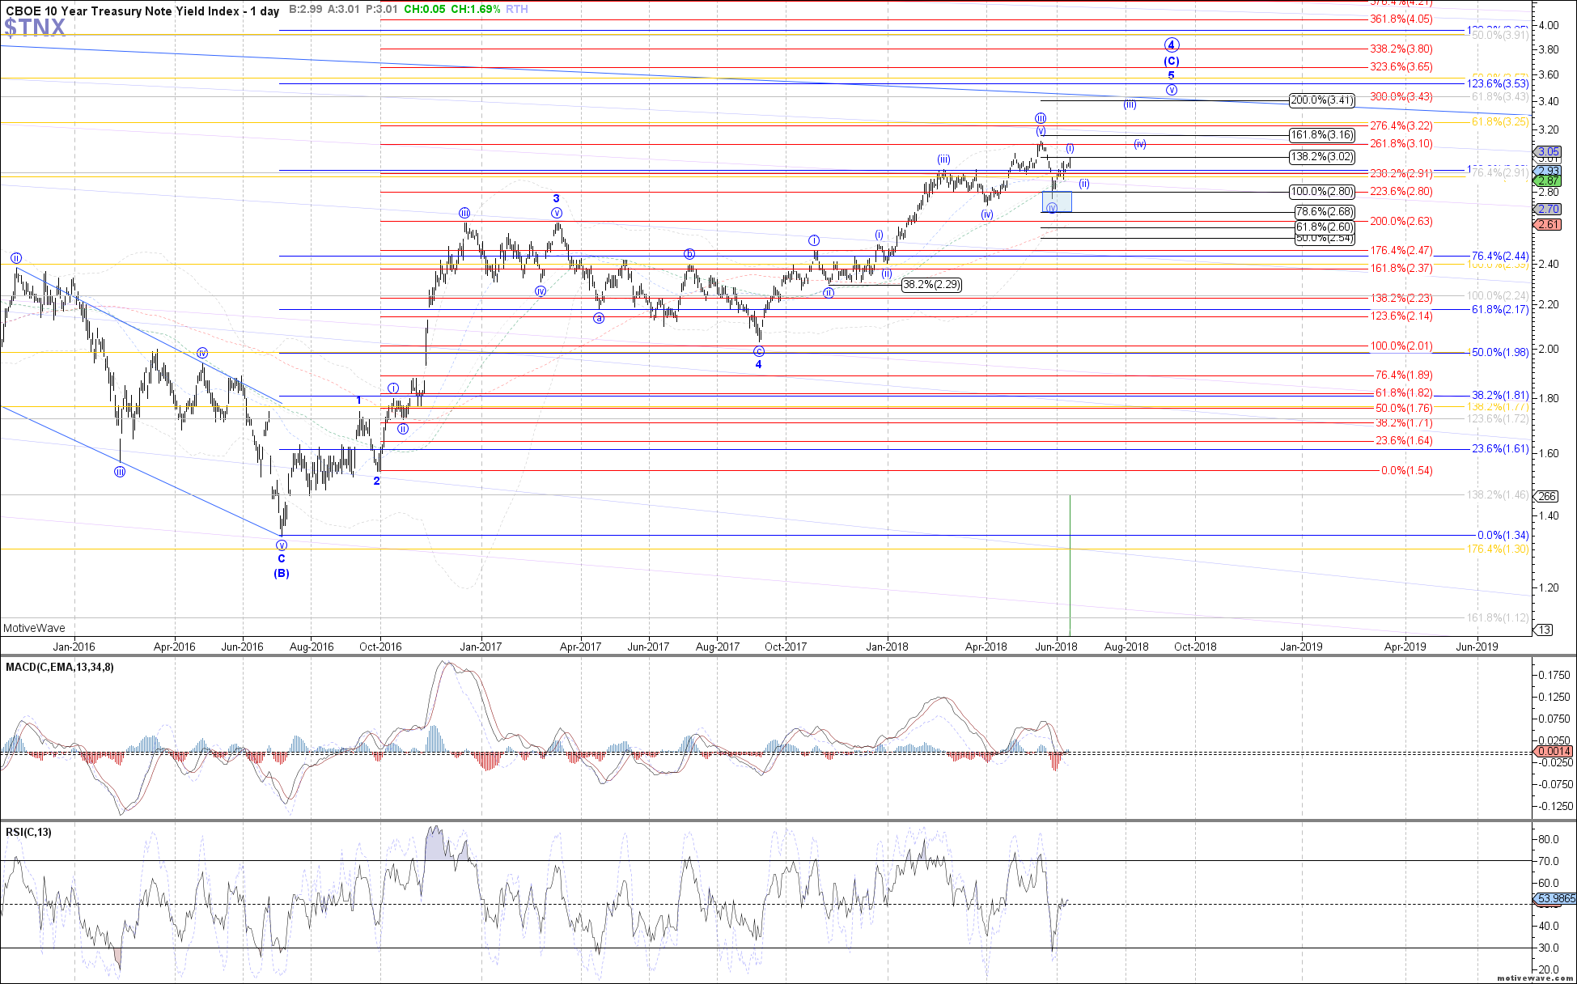This screenshot has height=984, width=1577.
Task: Click the blue 76.4%(2.44) retracement label
Action: point(1500,256)
